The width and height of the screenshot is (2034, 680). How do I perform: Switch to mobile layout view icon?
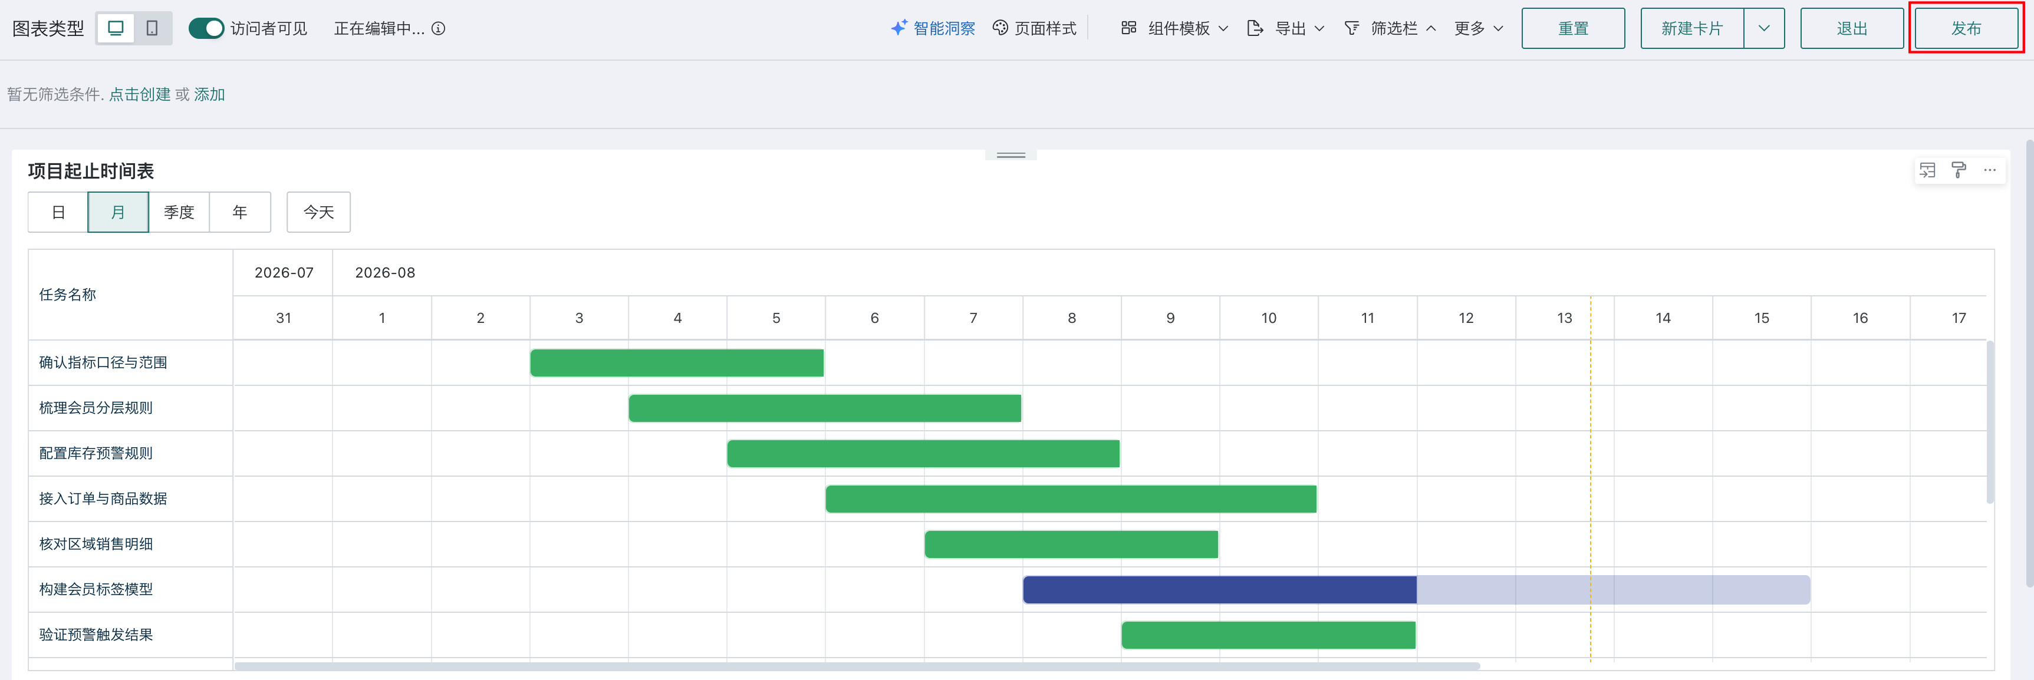(152, 28)
